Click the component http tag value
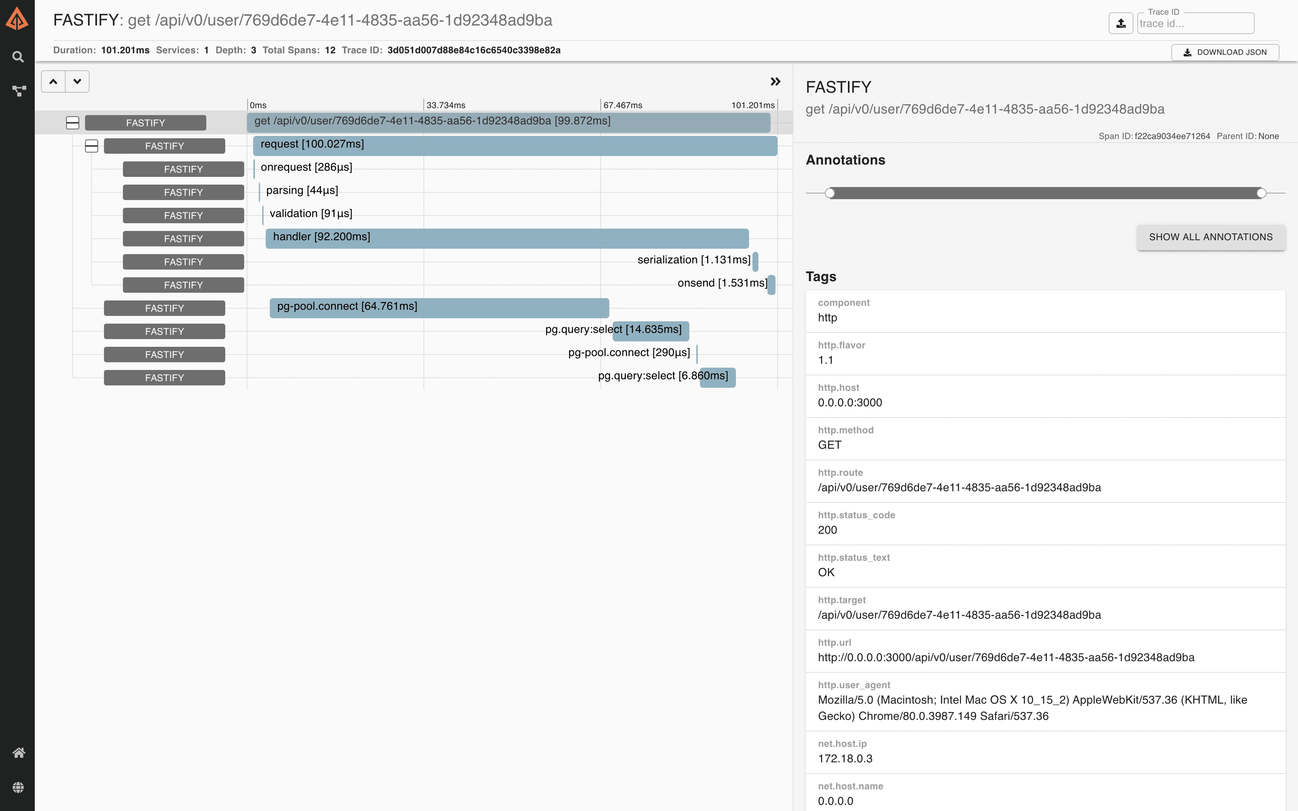The image size is (1298, 811). [x=827, y=317]
